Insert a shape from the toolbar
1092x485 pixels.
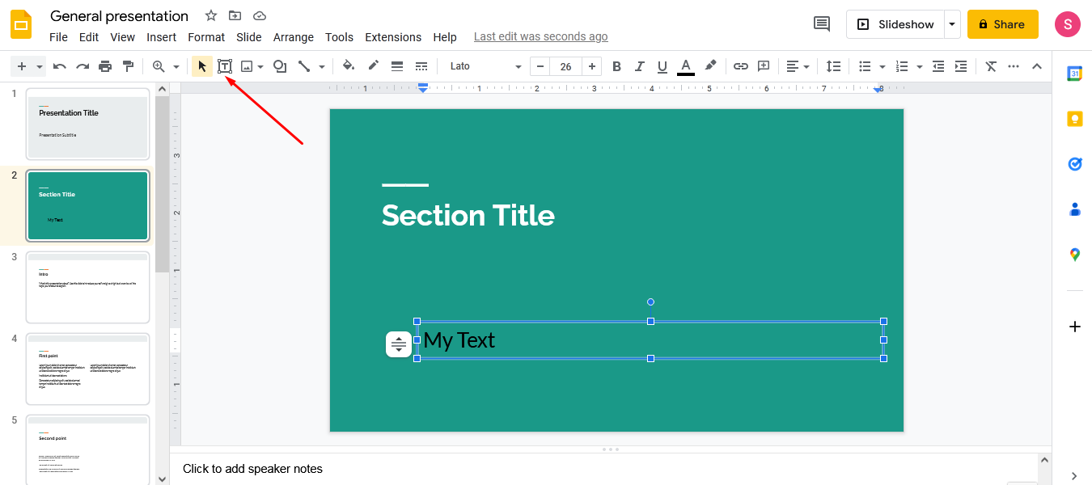tap(279, 65)
